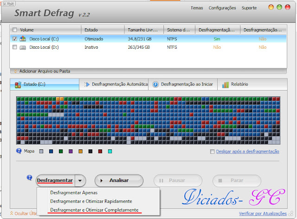Screen dimensions: 297x219
Task: Click the IObit logo in title corner
Action: 9,4
